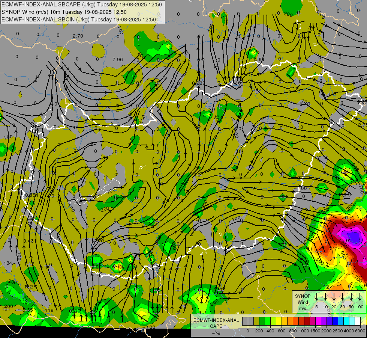
Task: Select the SBCIN title line
Action: click(79, 20)
